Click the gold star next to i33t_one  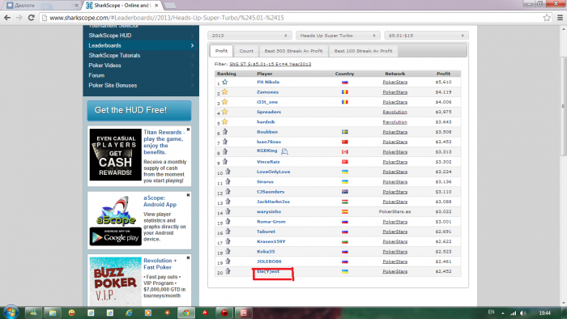[225, 102]
